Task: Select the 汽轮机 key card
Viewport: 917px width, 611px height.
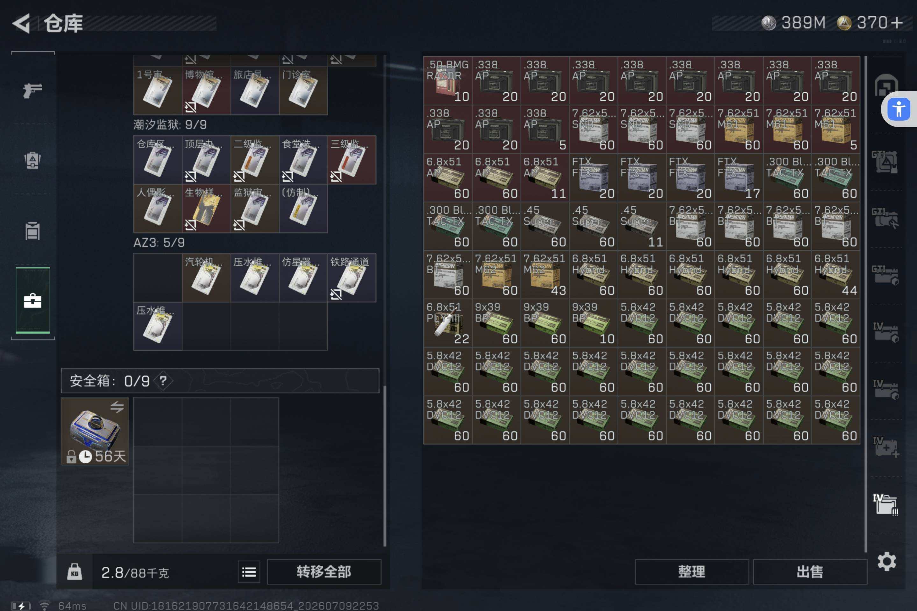Action: (x=206, y=278)
